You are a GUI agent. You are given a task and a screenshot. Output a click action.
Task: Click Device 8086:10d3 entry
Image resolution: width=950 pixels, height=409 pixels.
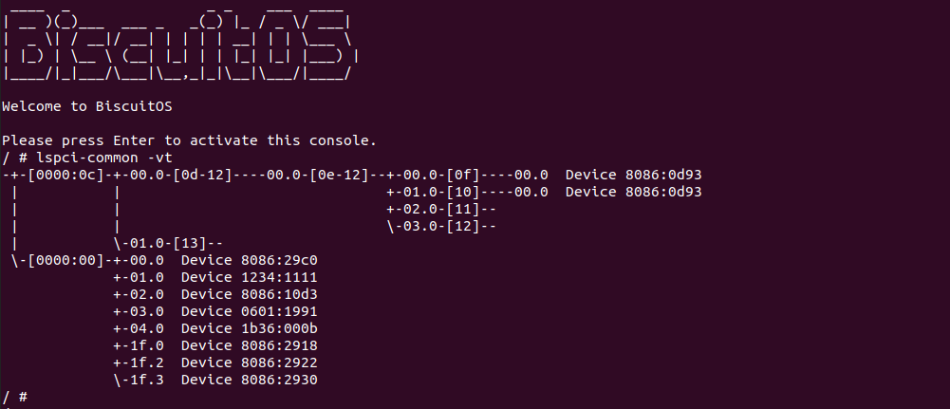pyautogui.click(x=249, y=294)
